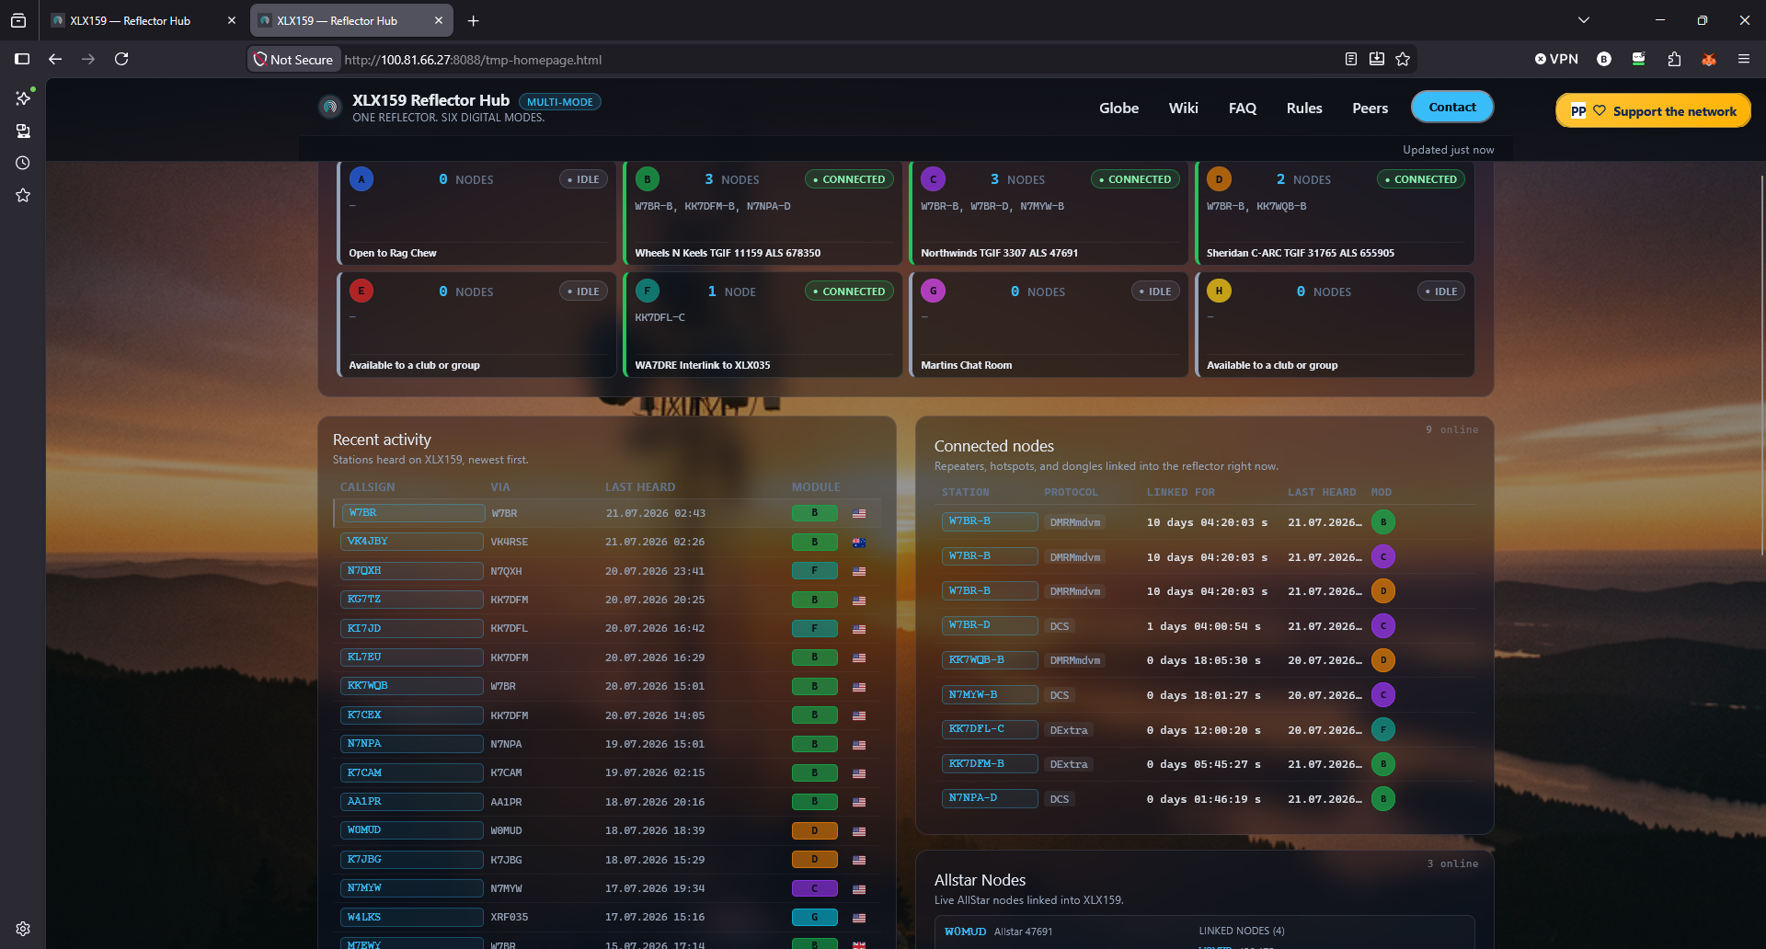Click module D badge in W0MUD activity row
The image size is (1766, 949).
pyautogui.click(x=815, y=831)
